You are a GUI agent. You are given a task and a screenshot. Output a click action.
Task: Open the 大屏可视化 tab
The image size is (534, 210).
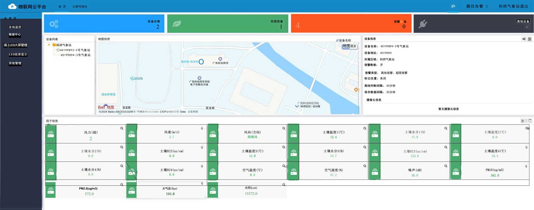[x=80, y=6]
